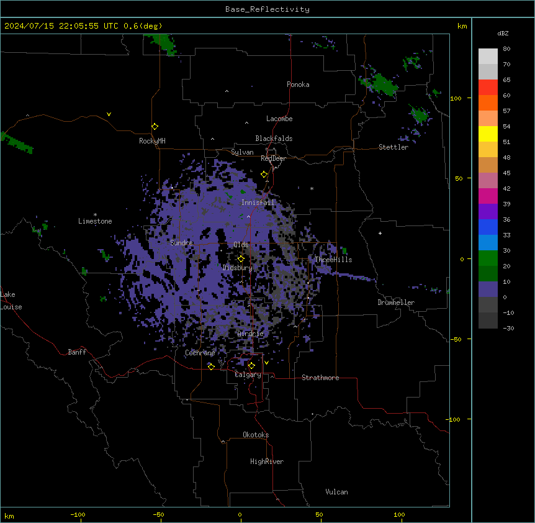Click the km unit label at top right
The image size is (535, 523).
point(462,26)
